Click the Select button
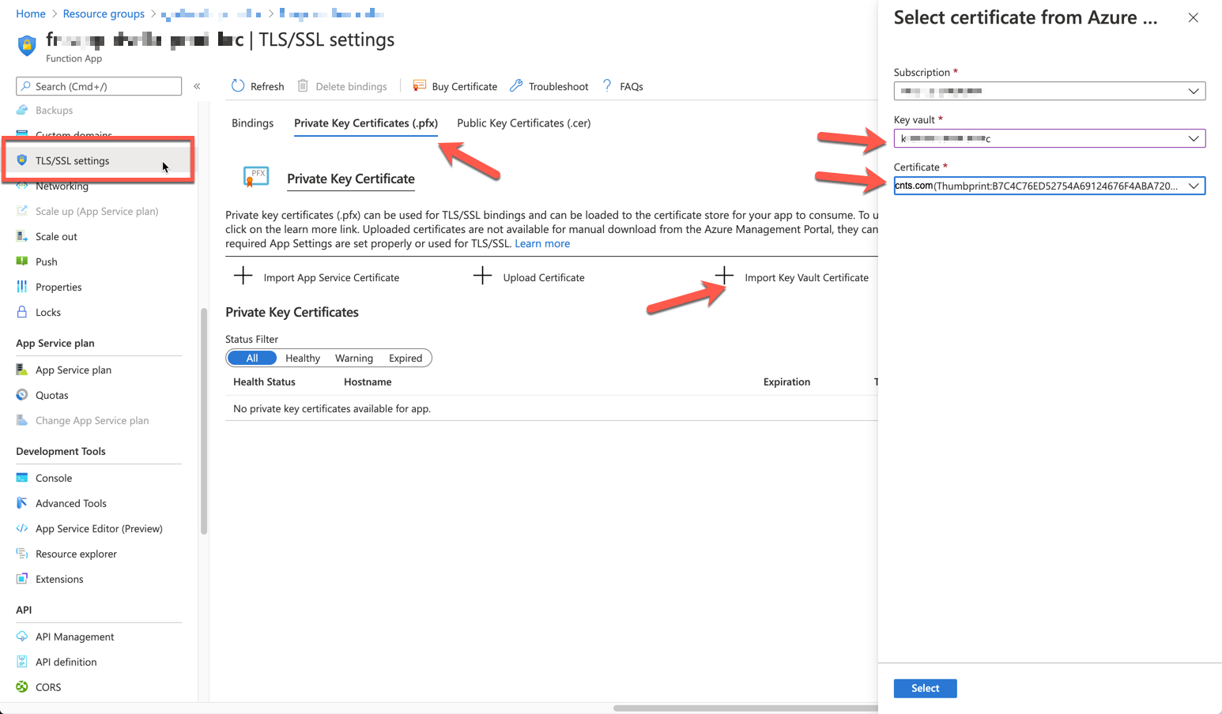Viewport: 1222px width, 714px height. tap(925, 688)
